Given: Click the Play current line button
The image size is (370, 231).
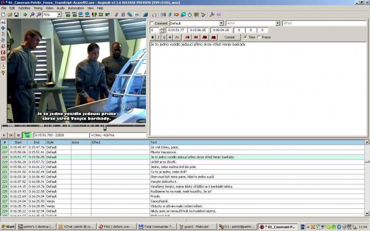Looking at the screenshot, I should tap(11, 135).
